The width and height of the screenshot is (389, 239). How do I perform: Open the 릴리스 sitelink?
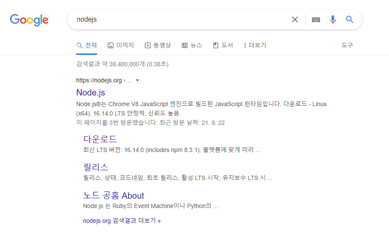click(x=96, y=167)
